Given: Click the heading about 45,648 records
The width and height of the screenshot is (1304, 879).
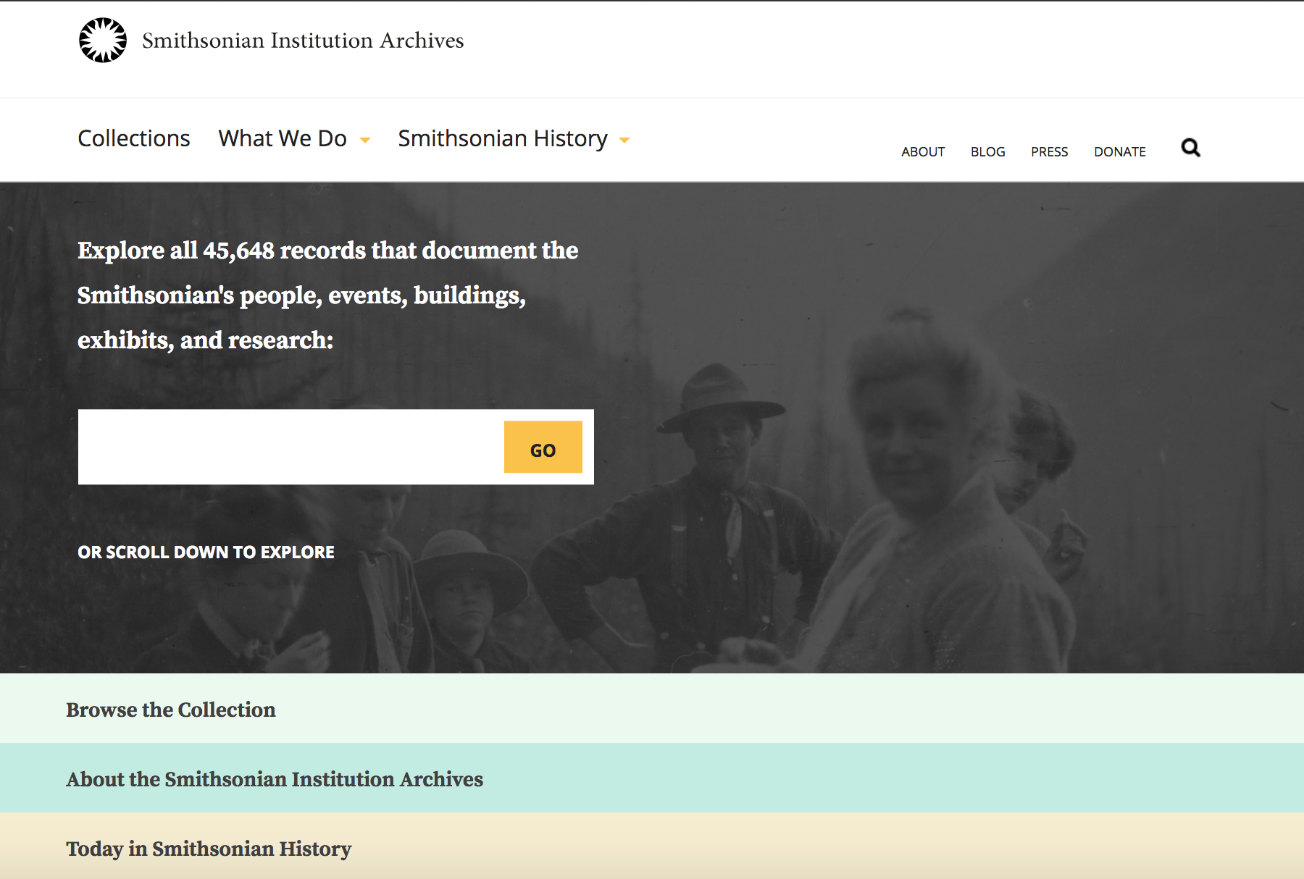Looking at the screenshot, I should pyautogui.click(x=328, y=295).
